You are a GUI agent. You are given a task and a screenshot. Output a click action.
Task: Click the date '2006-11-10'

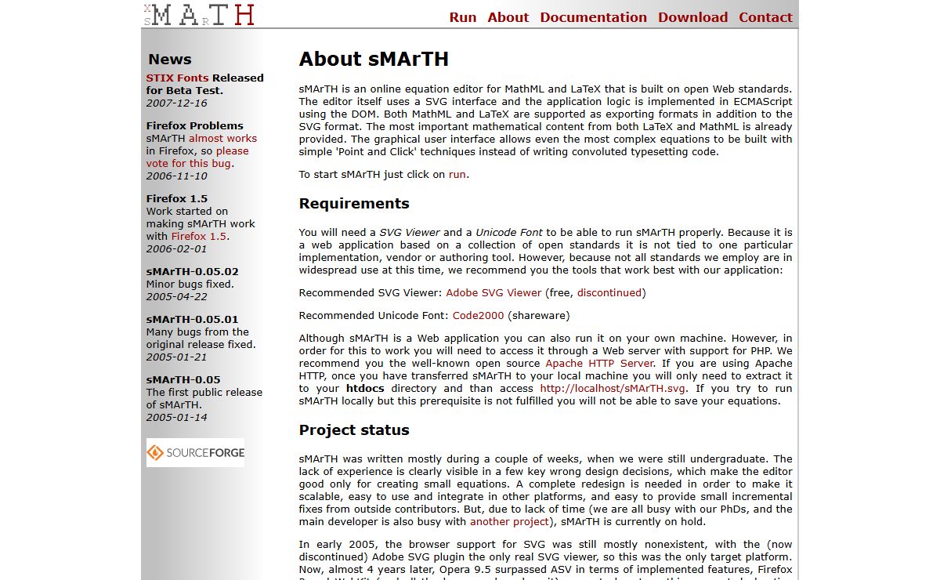pyautogui.click(x=176, y=176)
